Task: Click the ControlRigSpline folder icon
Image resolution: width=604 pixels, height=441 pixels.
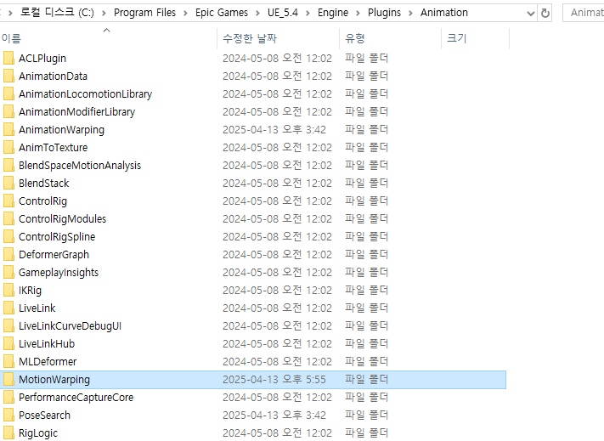Action: [8, 236]
